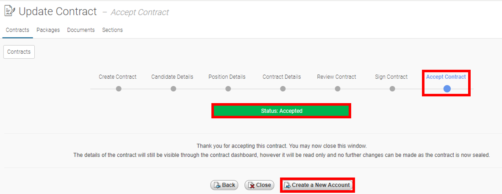Go to the Sections tab

[112, 30]
